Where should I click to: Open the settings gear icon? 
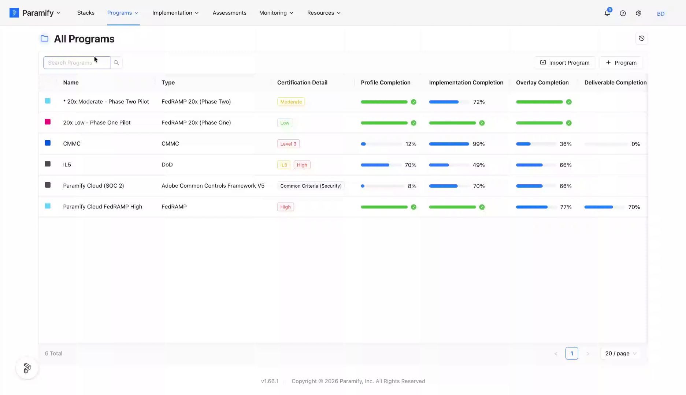coord(639,13)
